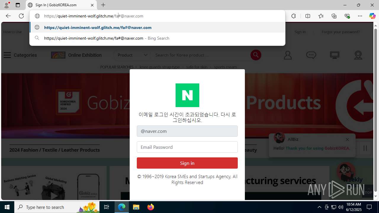Image resolution: width=379 pixels, height=213 pixels.
Task: Open the chat bubble messages icon
Action: (x=311, y=55)
